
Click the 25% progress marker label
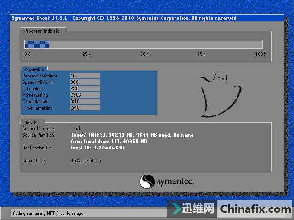pyautogui.click(x=87, y=54)
